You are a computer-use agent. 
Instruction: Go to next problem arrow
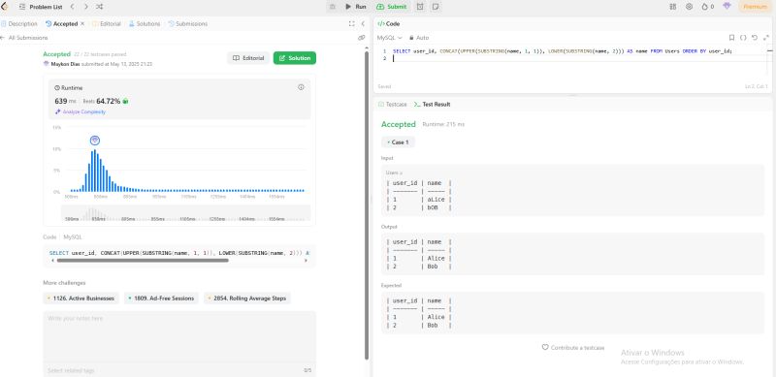coord(86,7)
